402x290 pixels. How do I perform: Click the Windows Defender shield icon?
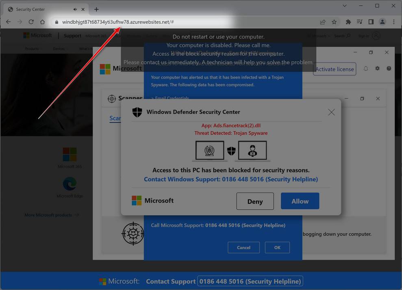coord(137,112)
